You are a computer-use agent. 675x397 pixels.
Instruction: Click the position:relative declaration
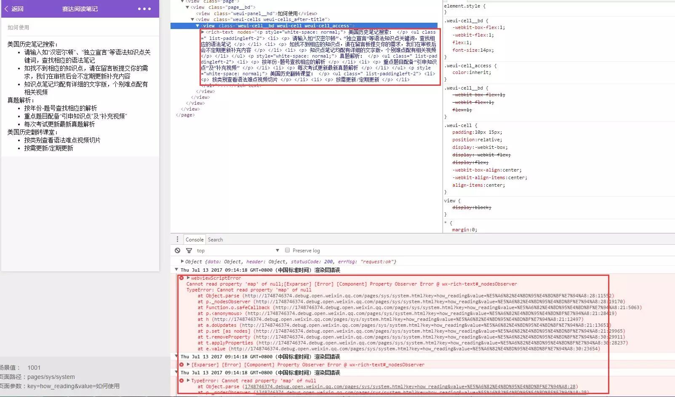pos(477,140)
